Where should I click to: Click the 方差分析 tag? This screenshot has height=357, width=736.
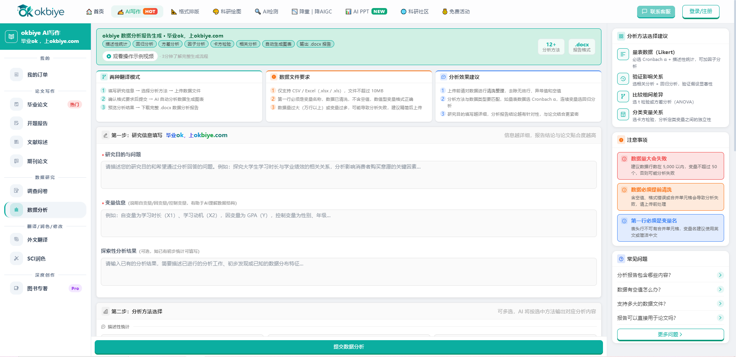click(x=170, y=44)
